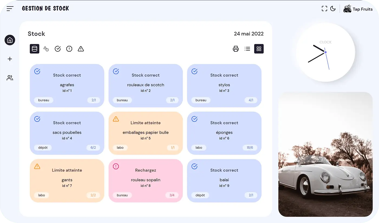Toggle dark mode moon icon
This screenshot has width=379, height=223.
(333, 9)
